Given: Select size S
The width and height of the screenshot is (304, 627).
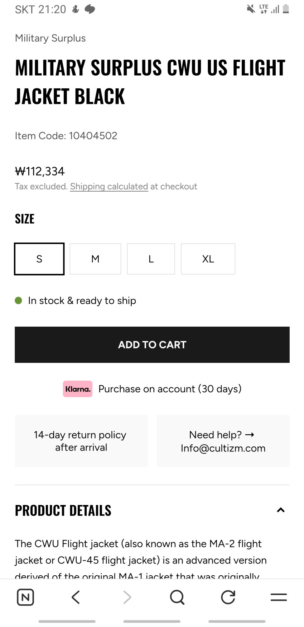Looking at the screenshot, I should [x=39, y=259].
